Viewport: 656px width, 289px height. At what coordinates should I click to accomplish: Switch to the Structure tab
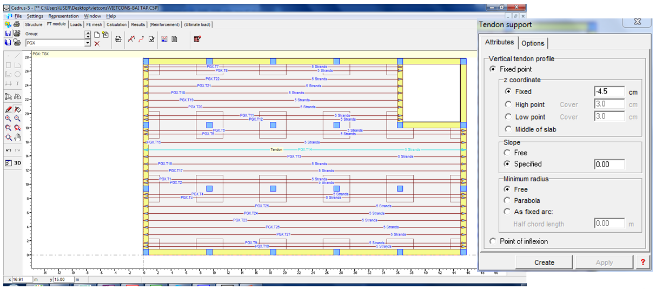[x=34, y=24]
